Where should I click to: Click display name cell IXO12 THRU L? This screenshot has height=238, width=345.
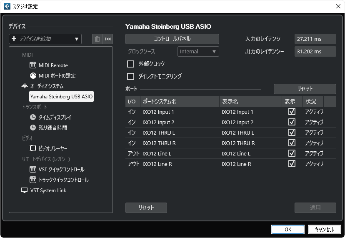click(x=238, y=133)
